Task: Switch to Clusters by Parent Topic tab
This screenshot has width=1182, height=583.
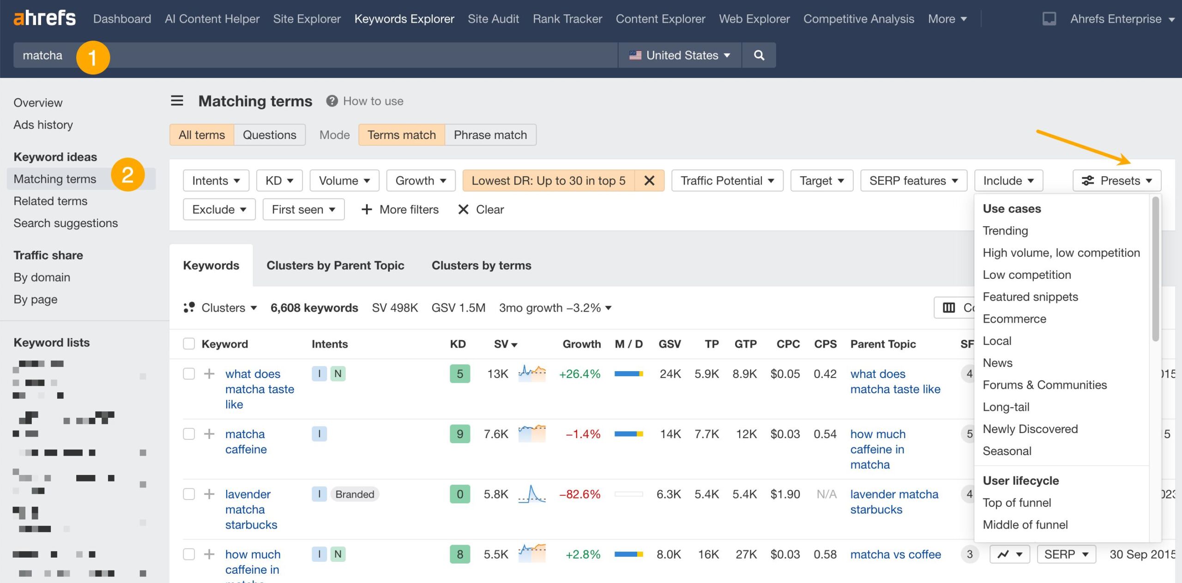Action: (336, 264)
